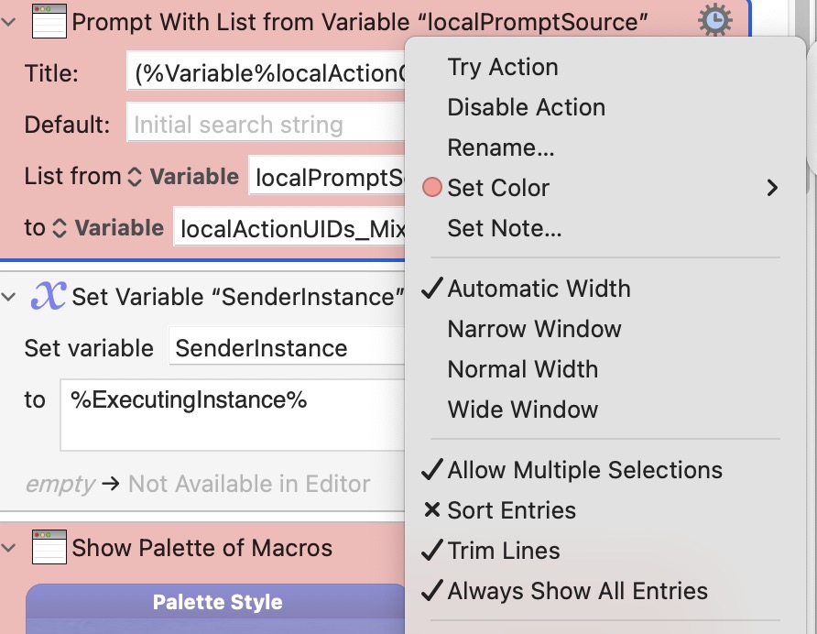The image size is (817, 634).
Task: Click the Default initial search string field
Action: pos(267,124)
